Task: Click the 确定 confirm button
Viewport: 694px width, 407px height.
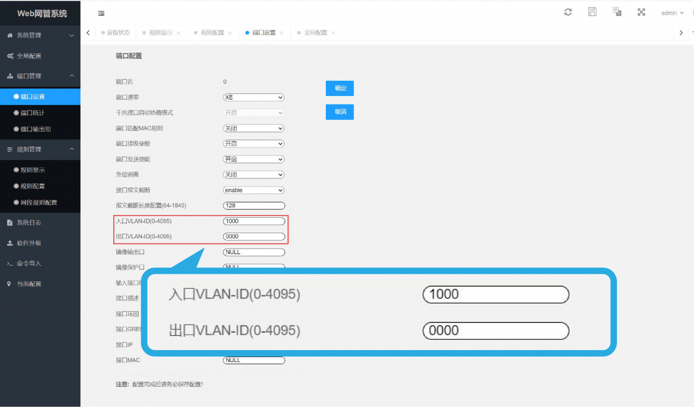Action: (340, 88)
